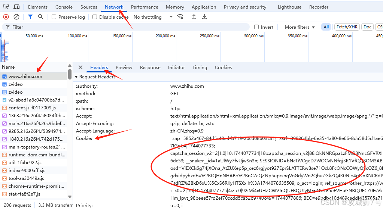Image resolution: width=383 pixels, height=209 pixels.
Task: Select stat-ffa8f2e7.js request
Action: [33, 194]
